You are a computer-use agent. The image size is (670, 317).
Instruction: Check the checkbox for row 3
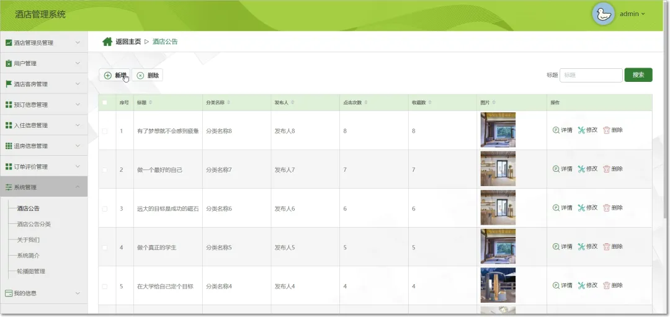click(x=105, y=209)
